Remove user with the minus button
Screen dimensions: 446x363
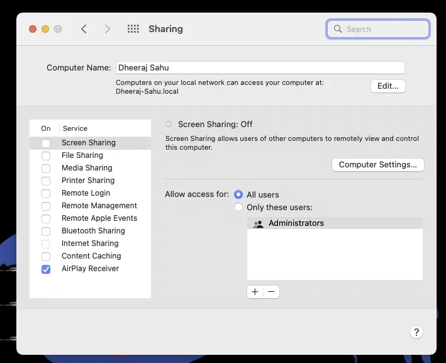271,292
